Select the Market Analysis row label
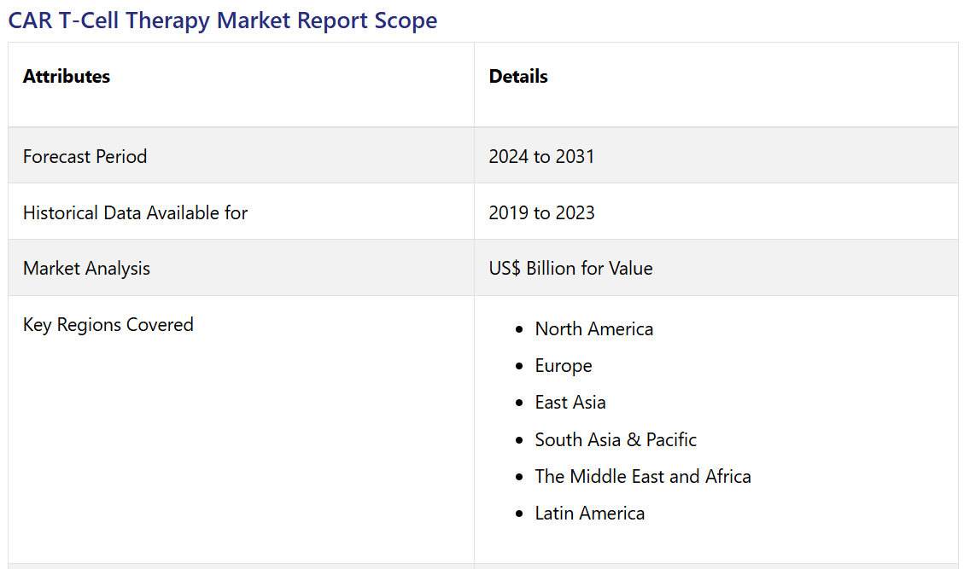The height and width of the screenshot is (569, 964). [86, 268]
